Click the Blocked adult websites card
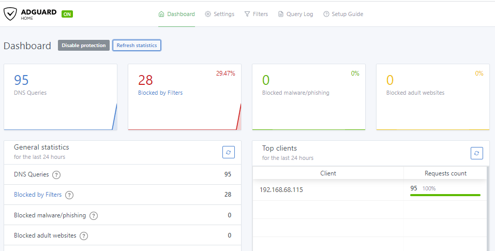Screen dimensions: 495x251 click(433, 97)
